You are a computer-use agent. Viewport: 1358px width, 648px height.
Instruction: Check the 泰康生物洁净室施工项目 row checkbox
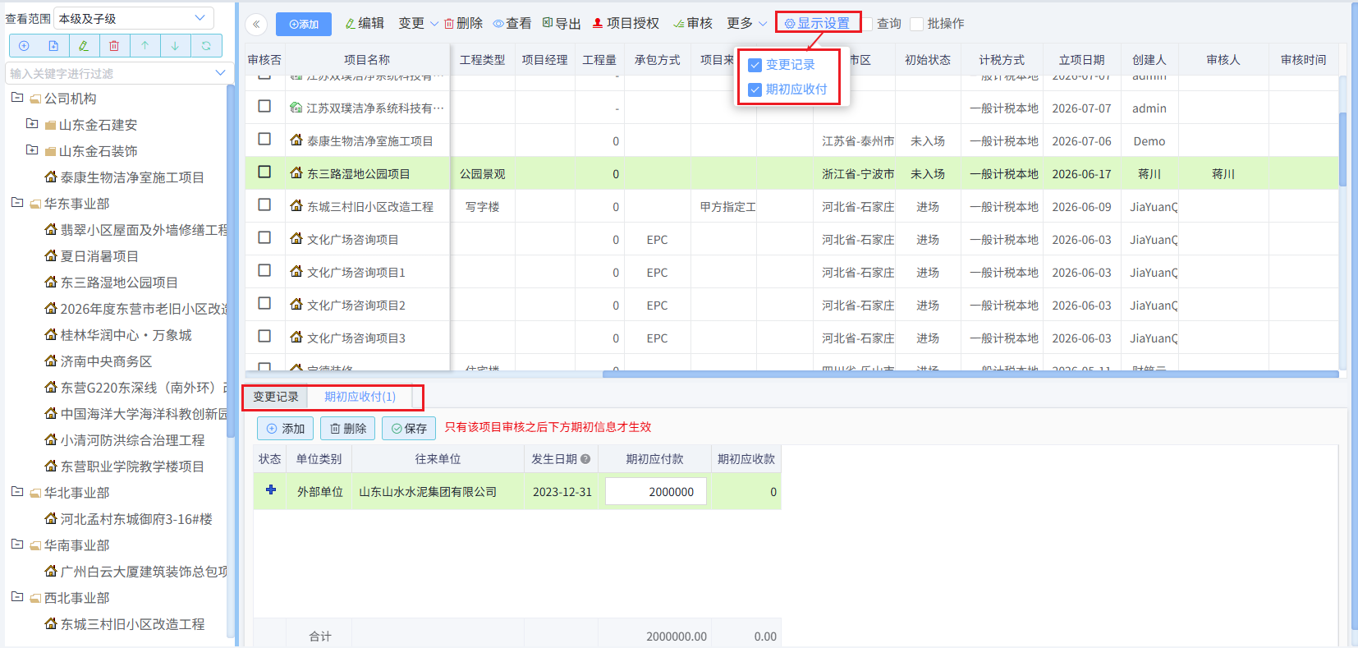click(x=264, y=139)
